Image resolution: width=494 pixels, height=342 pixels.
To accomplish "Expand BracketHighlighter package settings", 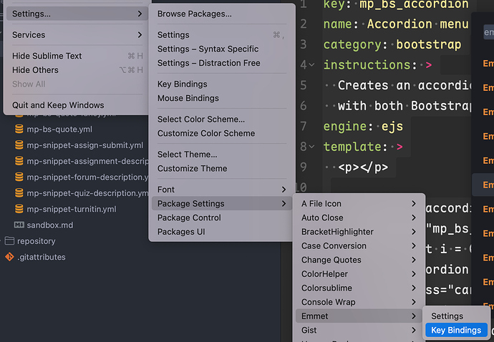I will (359, 232).
